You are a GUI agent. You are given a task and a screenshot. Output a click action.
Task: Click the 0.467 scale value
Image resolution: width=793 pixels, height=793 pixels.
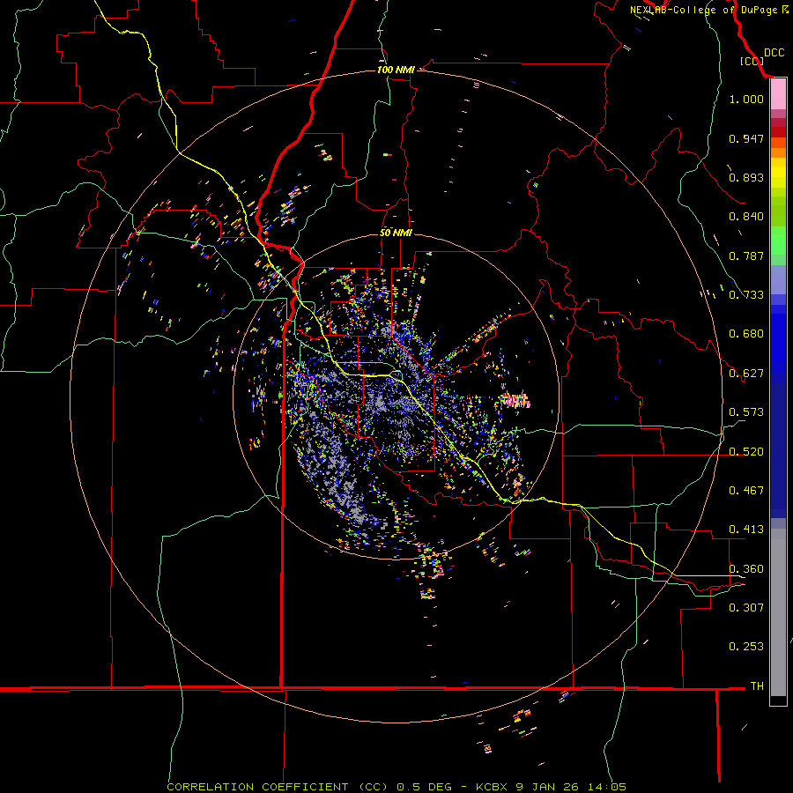tap(746, 491)
